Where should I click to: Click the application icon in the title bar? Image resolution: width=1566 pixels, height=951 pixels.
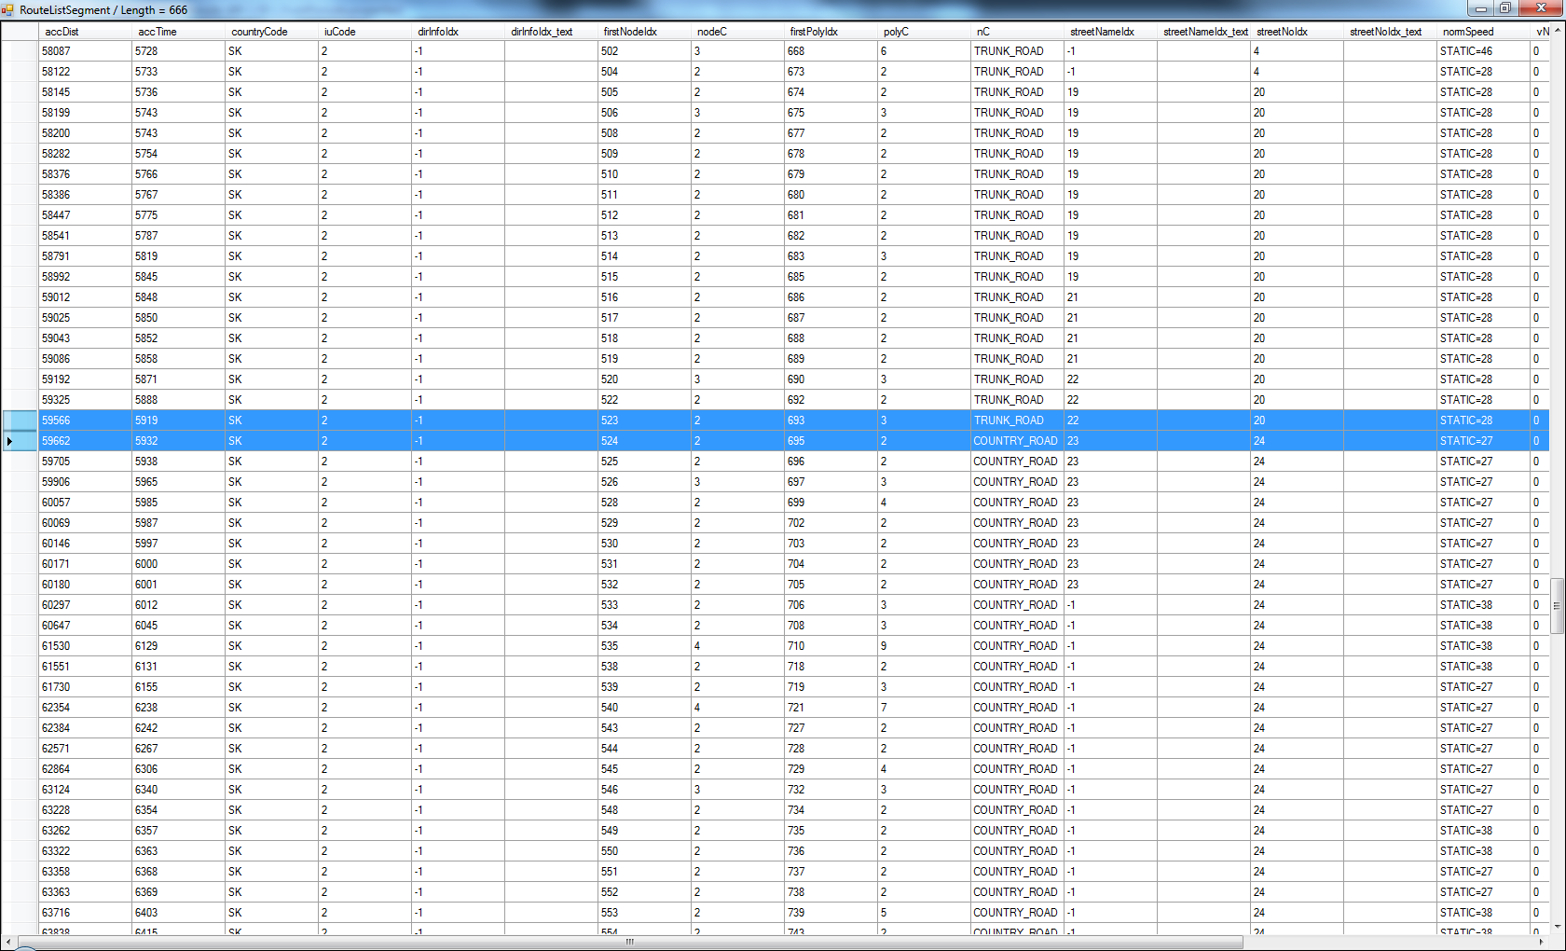coord(8,10)
